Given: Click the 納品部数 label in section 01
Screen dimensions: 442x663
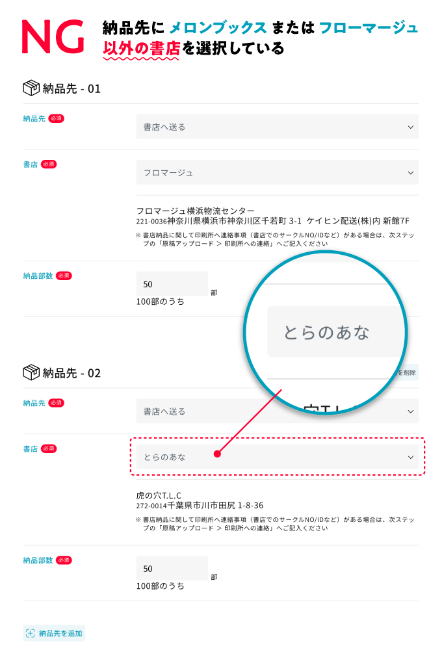Looking at the screenshot, I should click(38, 276).
